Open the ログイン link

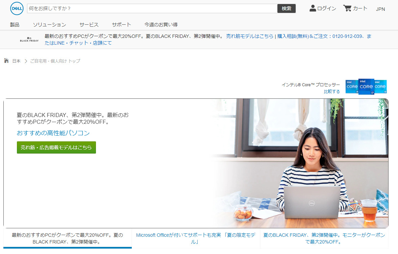click(x=327, y=8)
